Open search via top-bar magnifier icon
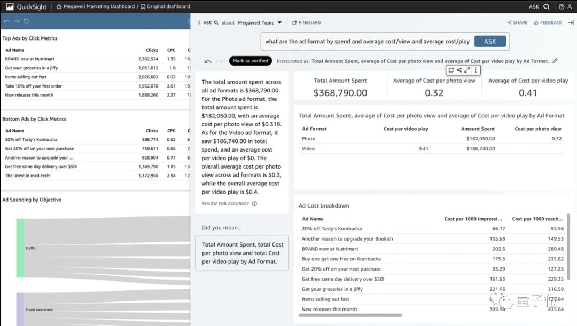The height and width of the screenshot is (326, 577). [547, 6]
